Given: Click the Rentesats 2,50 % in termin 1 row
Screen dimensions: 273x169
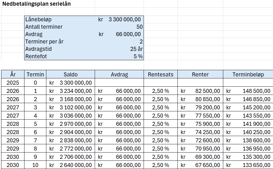Looking at the screenshot, I should (160, 91).
